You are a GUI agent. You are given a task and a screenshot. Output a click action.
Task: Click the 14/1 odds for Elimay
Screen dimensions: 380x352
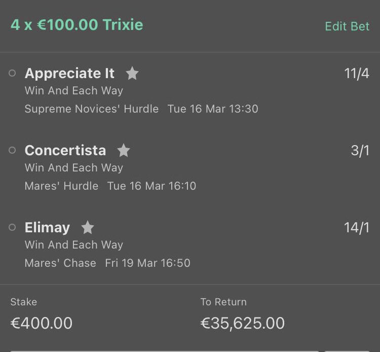(x=357, y=228)
